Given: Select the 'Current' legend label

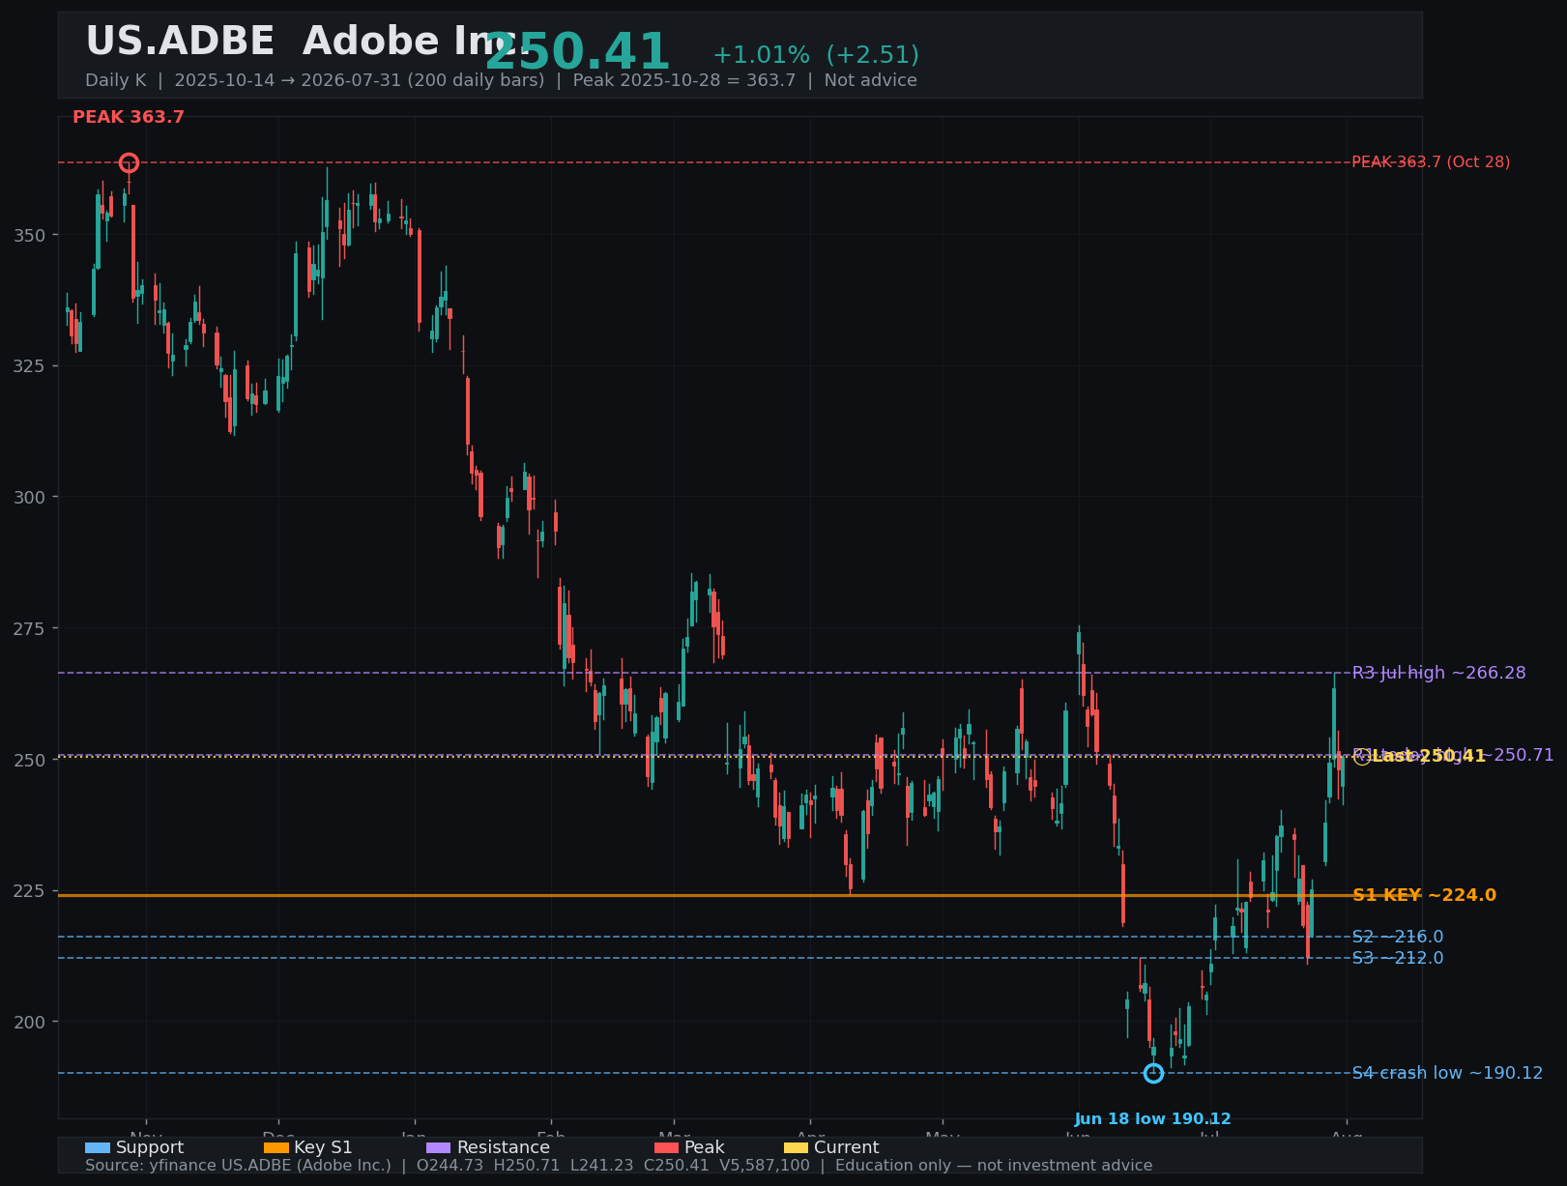Looking at the screenshot, I should click(847, 1147).
